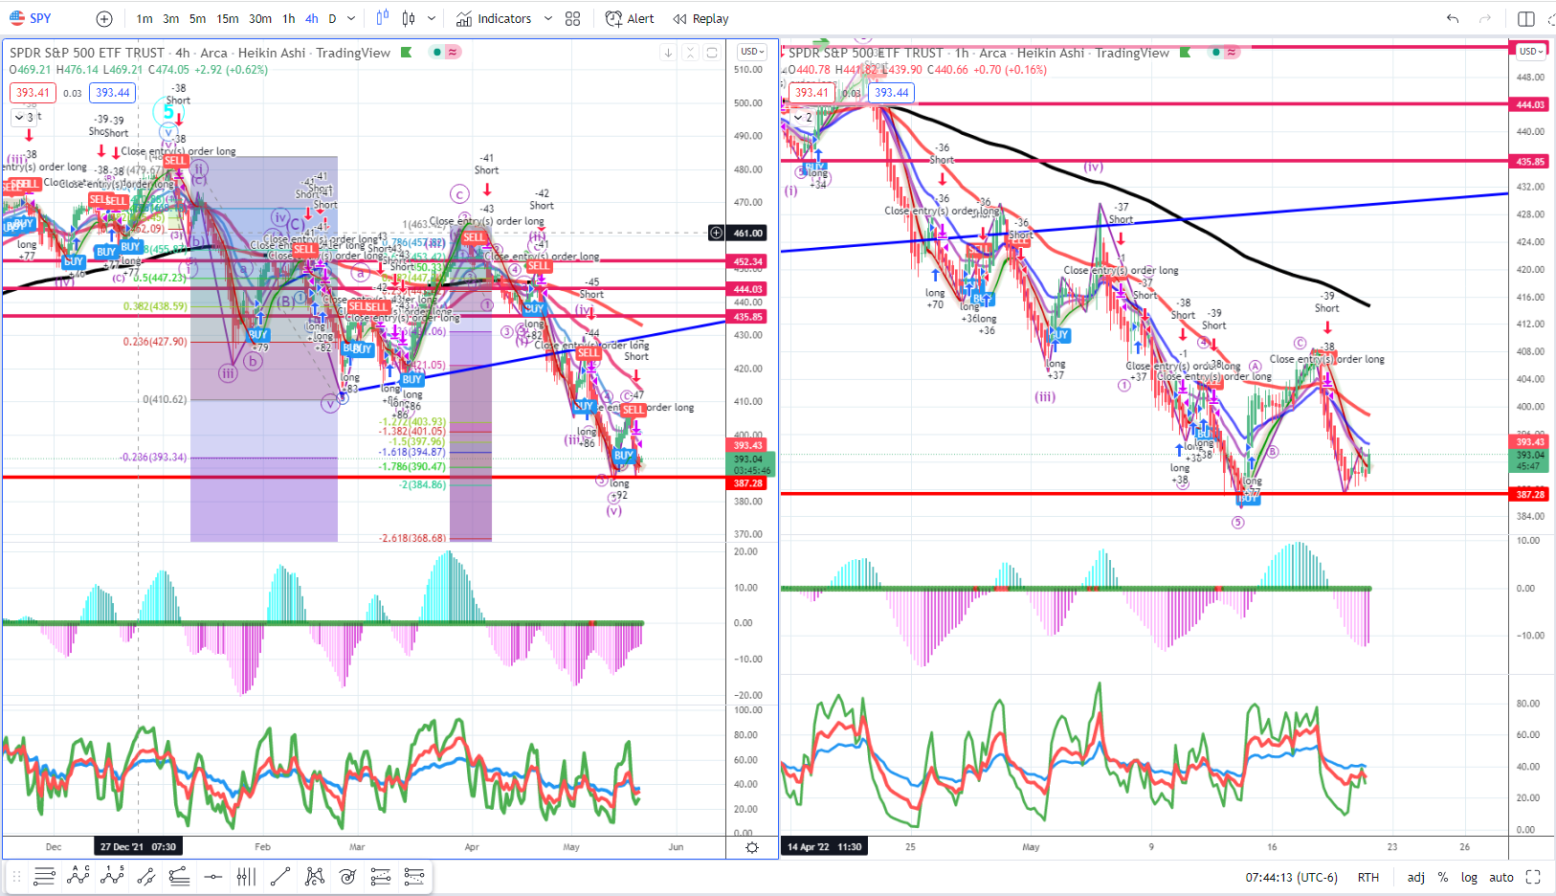Select the horizontal line tool

[x=212, y=876]
